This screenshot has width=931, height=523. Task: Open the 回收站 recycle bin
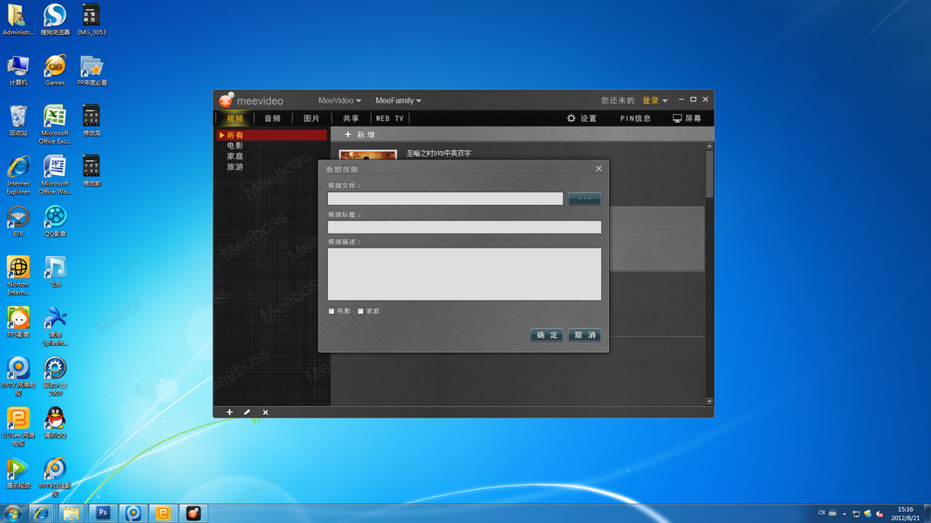(17, 120)
